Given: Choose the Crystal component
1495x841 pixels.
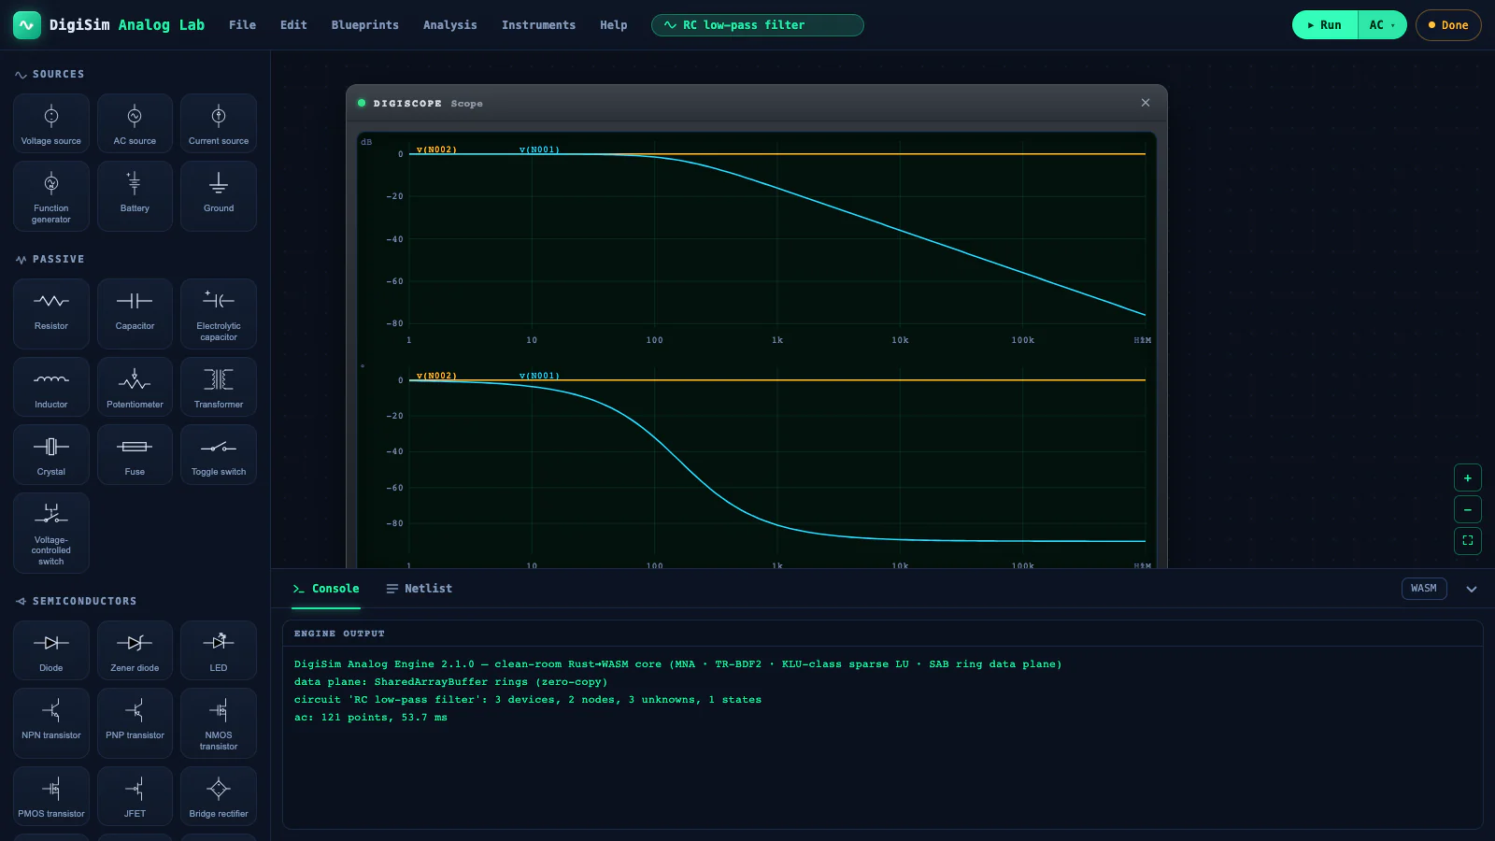Looking at the screenshot, I should click(x=51, y=454).
